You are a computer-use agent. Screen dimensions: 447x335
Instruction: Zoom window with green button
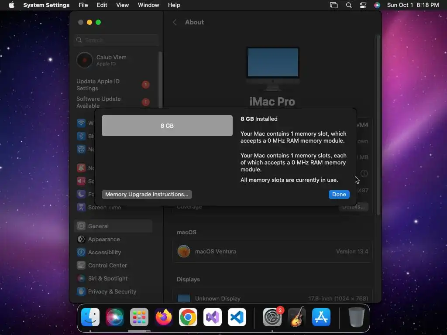point(98,22)
